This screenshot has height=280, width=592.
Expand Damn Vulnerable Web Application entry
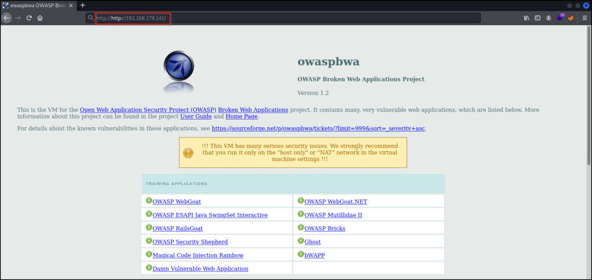(149, 268)
